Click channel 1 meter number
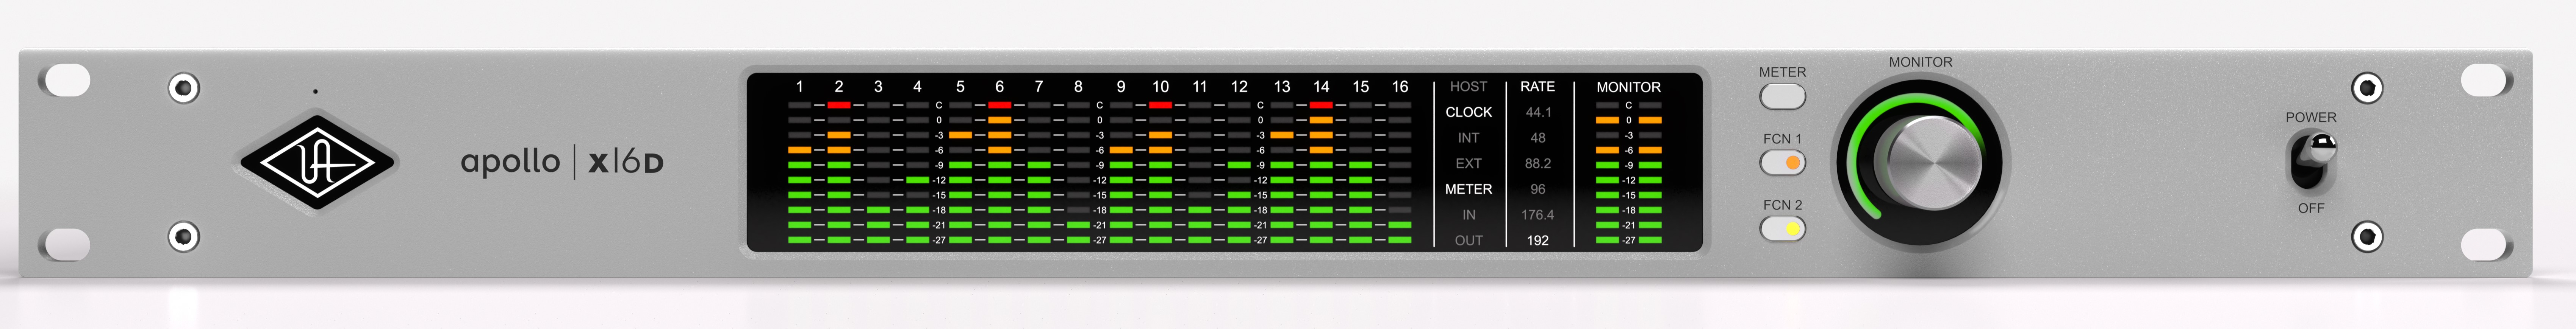This screenshot has width=2576, height=329. [799, 87]
